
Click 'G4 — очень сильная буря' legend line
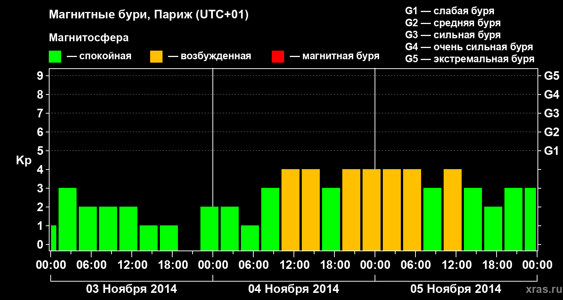coord(469,47)
